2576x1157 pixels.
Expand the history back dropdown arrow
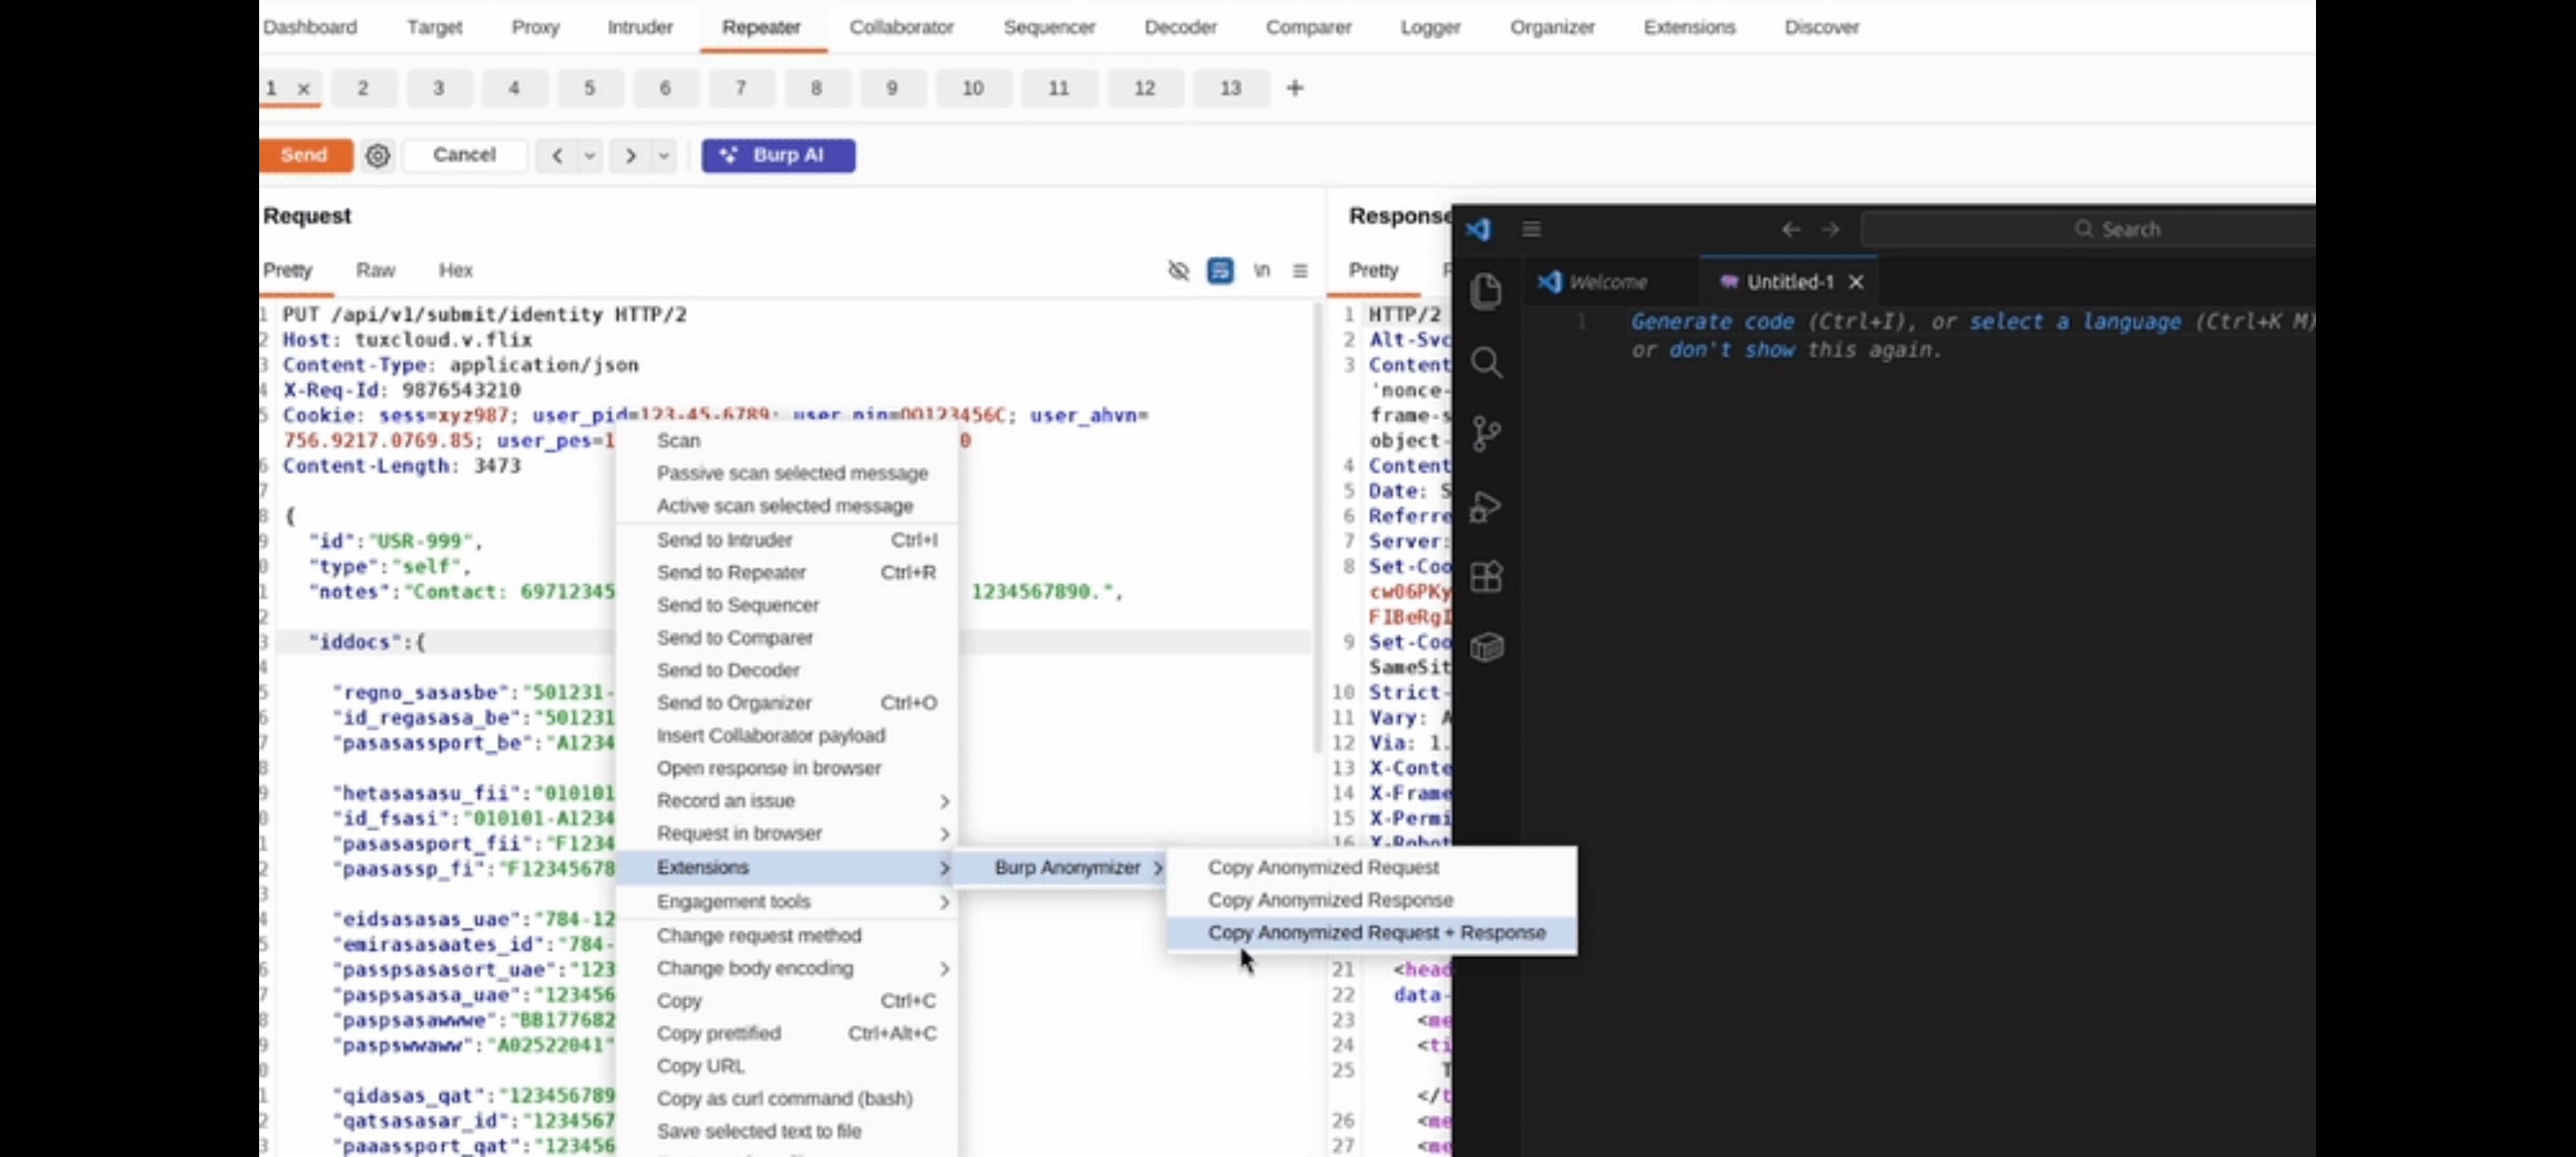(590, 156)
